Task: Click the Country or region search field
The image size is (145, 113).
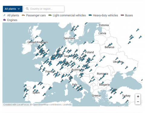Action: [x=44, y=9]
